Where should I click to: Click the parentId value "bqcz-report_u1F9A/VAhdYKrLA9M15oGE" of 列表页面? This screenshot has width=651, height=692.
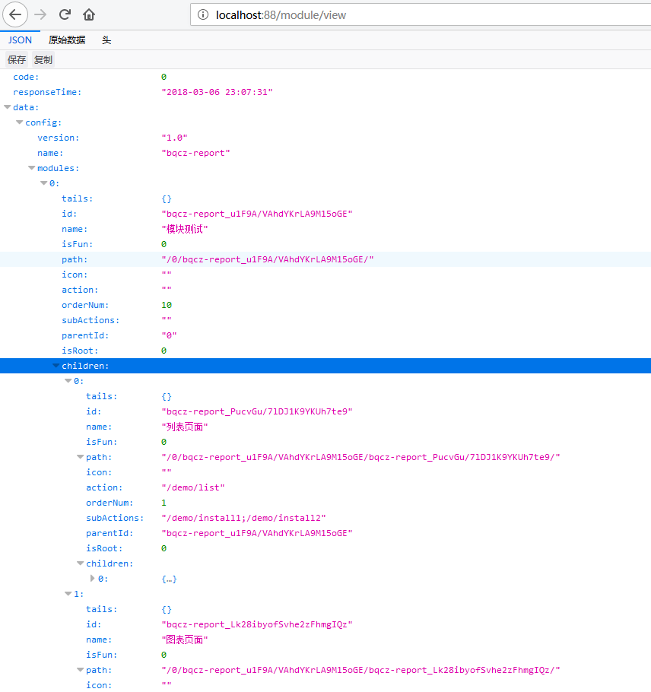(x=257, y=533)
